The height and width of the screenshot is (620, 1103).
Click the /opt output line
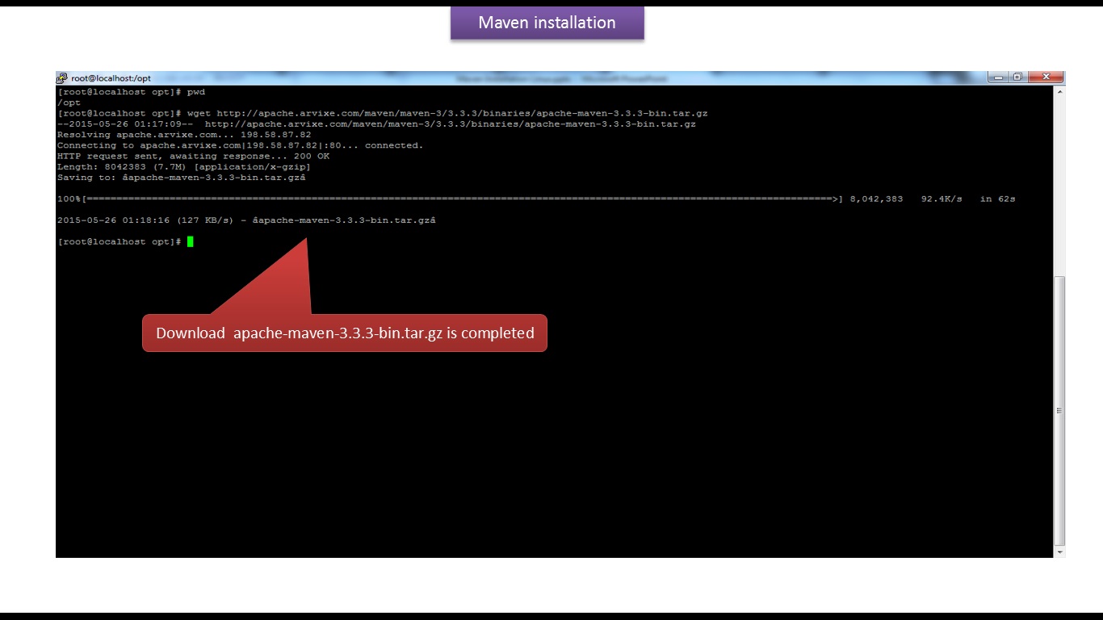69,103
